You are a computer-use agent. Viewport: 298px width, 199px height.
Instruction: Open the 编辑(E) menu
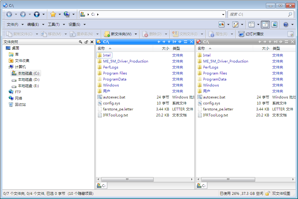33,25
